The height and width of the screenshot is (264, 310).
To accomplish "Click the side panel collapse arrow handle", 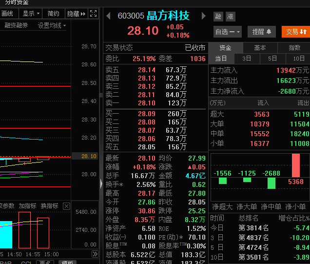I will (101, 184).
